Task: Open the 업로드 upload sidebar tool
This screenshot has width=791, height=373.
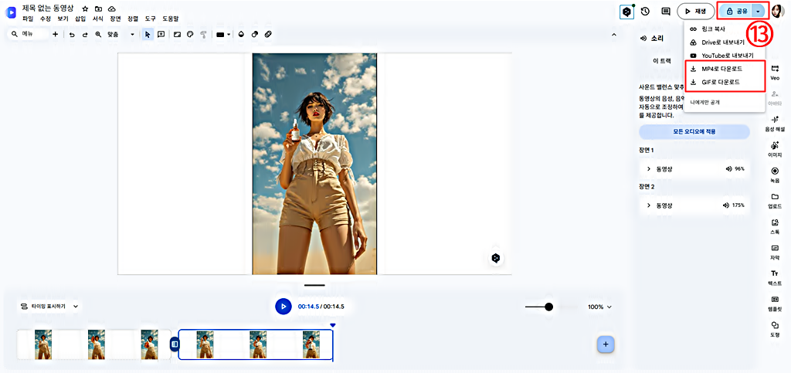Action: pos(775,201)
